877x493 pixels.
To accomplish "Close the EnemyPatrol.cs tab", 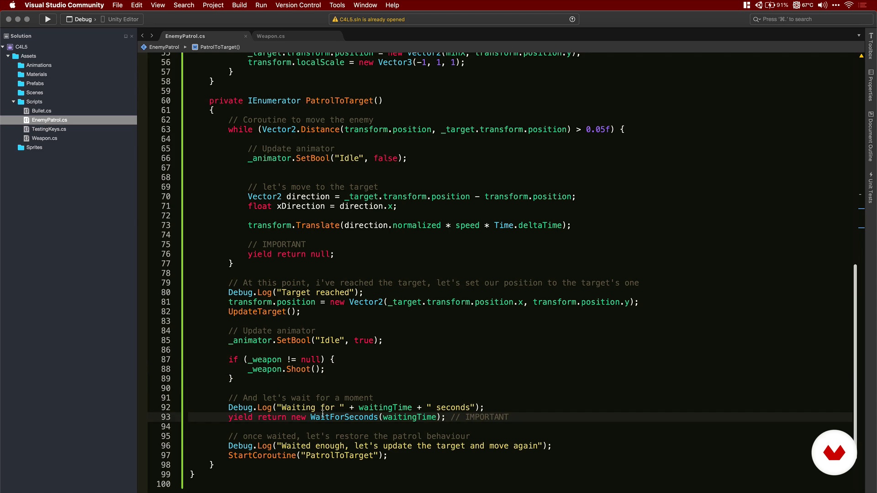I will [x=246, y=36].
